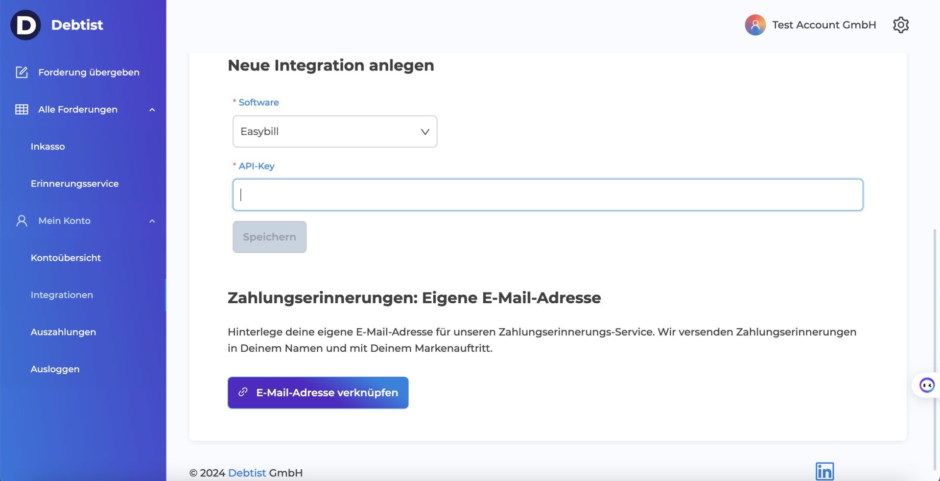Click the Alle Forderungen table icon
This screenshot has height=481, width=940.
point(22,110)
